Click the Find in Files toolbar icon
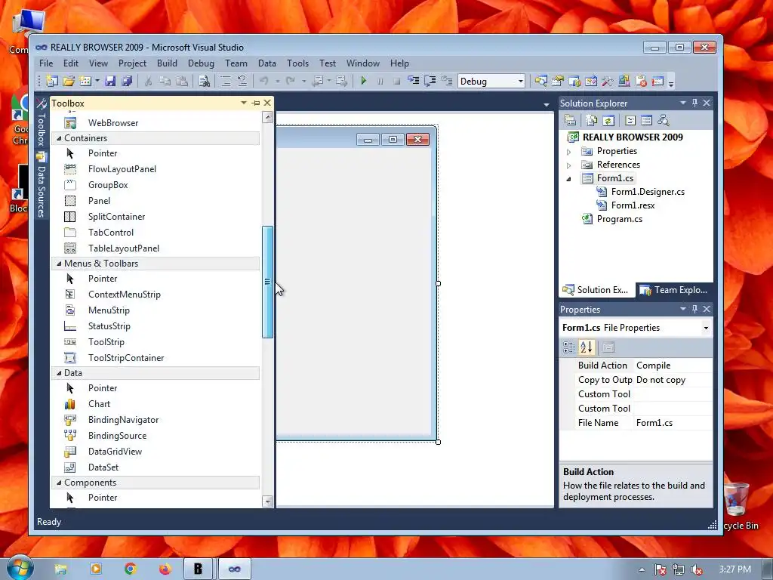 (x=204, y=81)
